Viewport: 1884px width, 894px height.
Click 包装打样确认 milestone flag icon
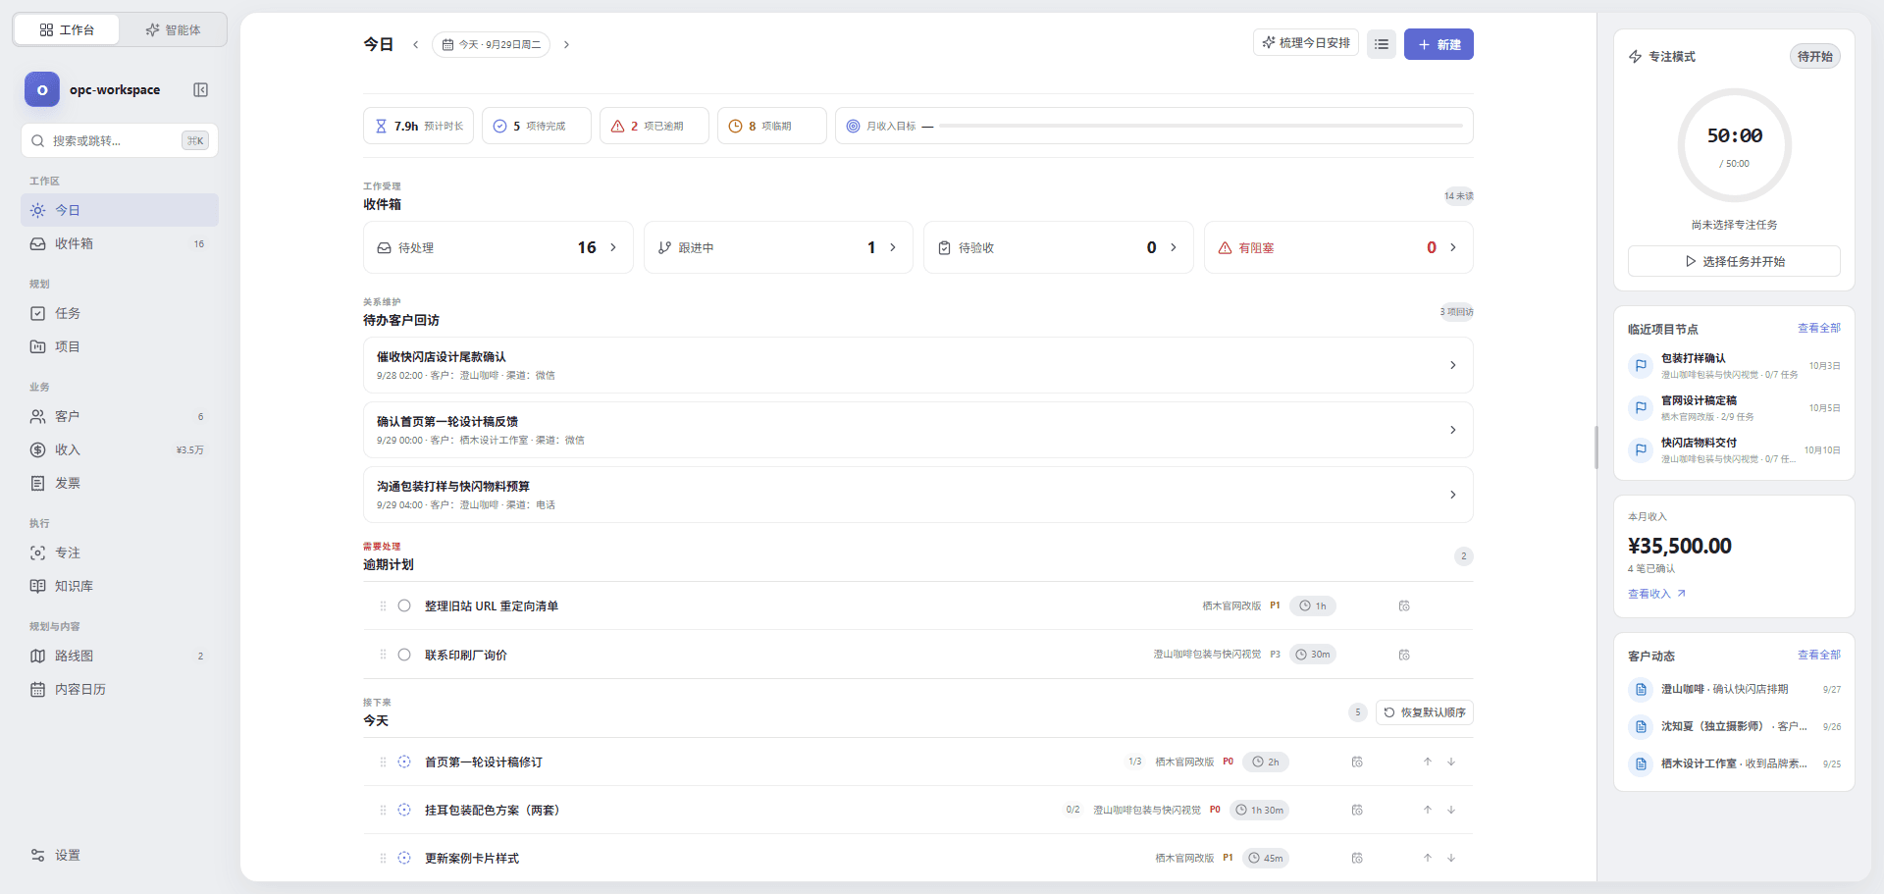[x=1641, y=366]
